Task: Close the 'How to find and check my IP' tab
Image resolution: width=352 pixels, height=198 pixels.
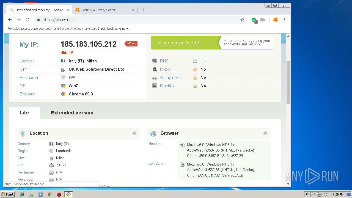Action: (68, 10)
